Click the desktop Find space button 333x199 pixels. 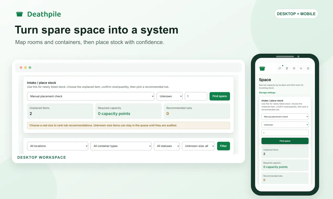click(x=219, y=96)
